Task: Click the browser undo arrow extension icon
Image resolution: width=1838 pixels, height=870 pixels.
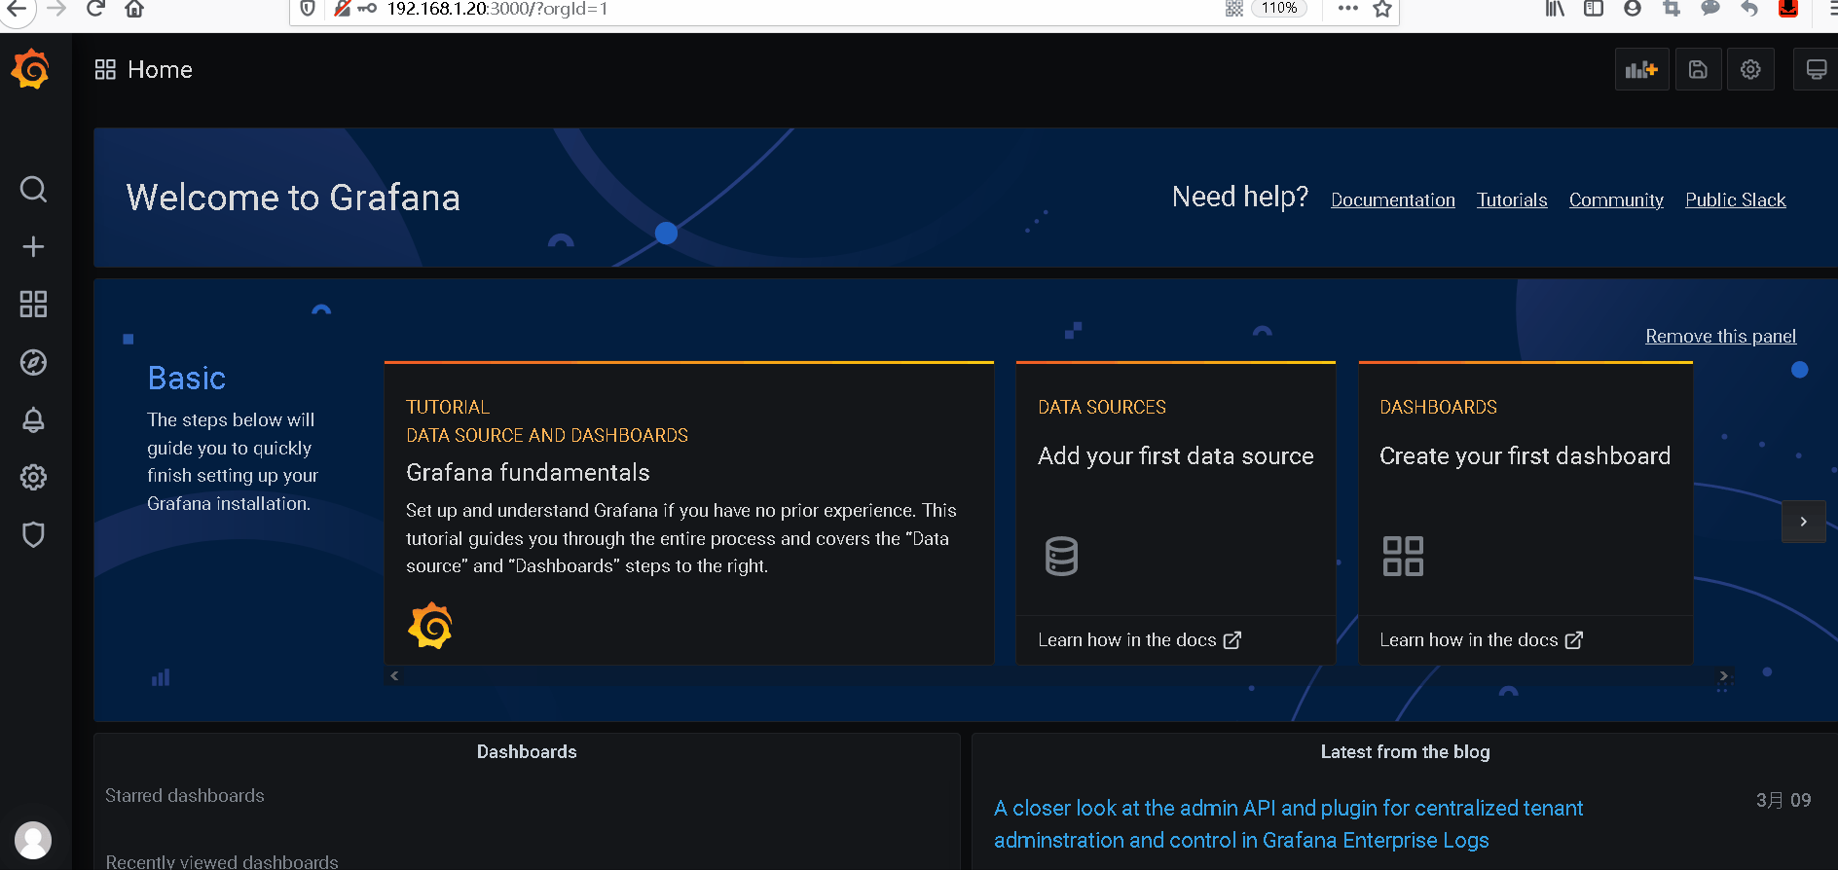Action: point(1749,9)
